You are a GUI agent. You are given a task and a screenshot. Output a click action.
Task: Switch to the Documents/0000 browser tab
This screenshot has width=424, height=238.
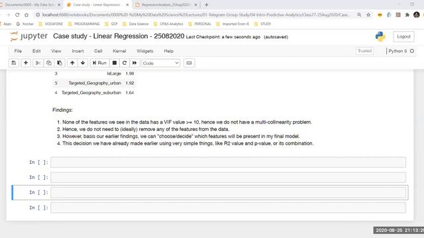click(29, 5)
